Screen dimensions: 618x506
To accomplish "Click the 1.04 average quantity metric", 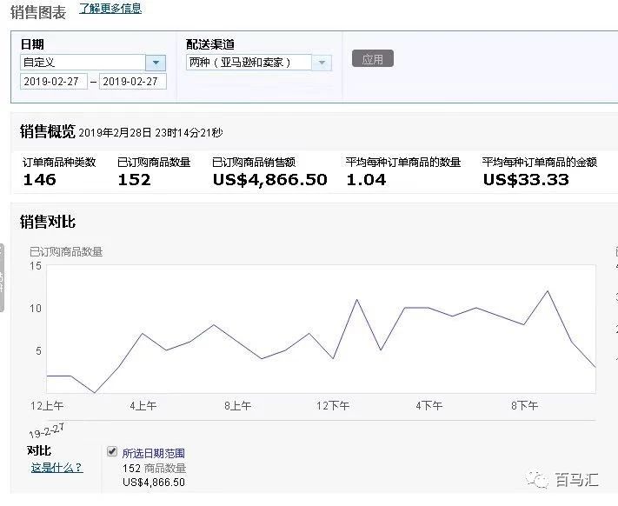I will click(x=366, y=180).
